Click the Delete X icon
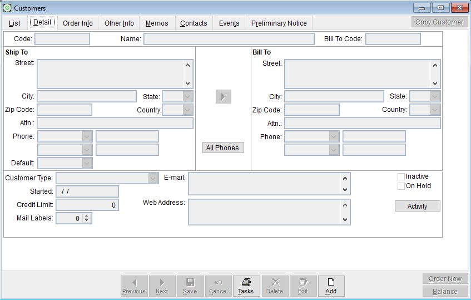 [x=275, y=282]
